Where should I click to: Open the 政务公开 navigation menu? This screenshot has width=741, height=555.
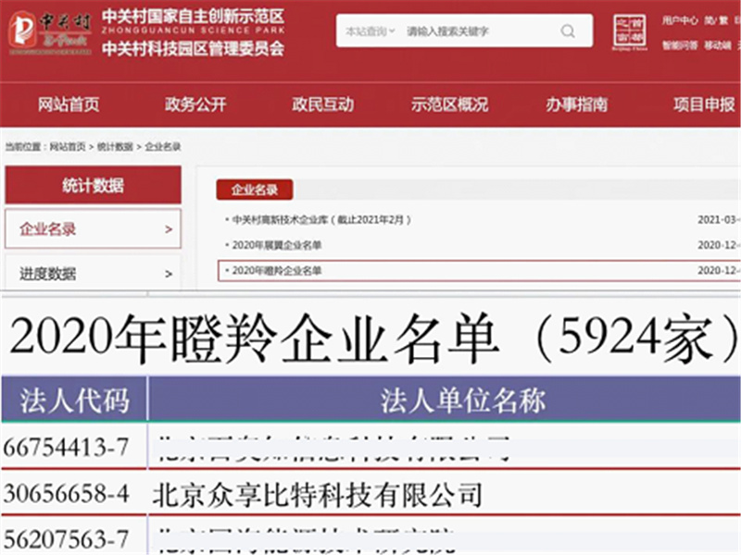(x=195, y=105)
